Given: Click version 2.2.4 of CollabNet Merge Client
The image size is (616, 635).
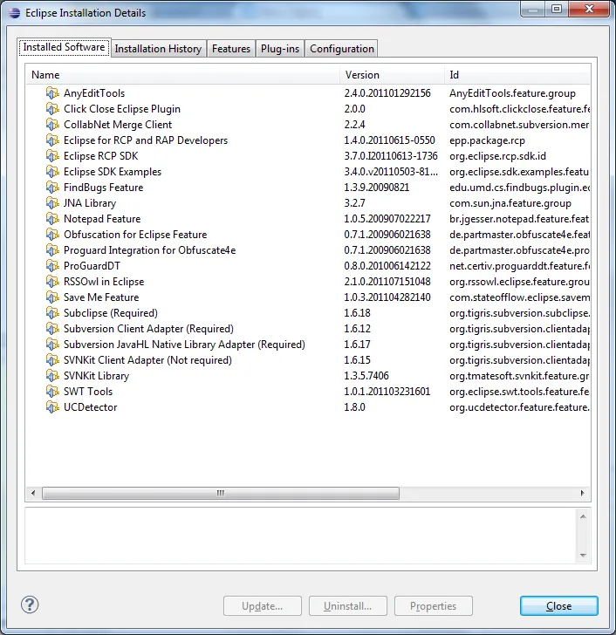Looking at the screenshot, I should pos(355,125).
